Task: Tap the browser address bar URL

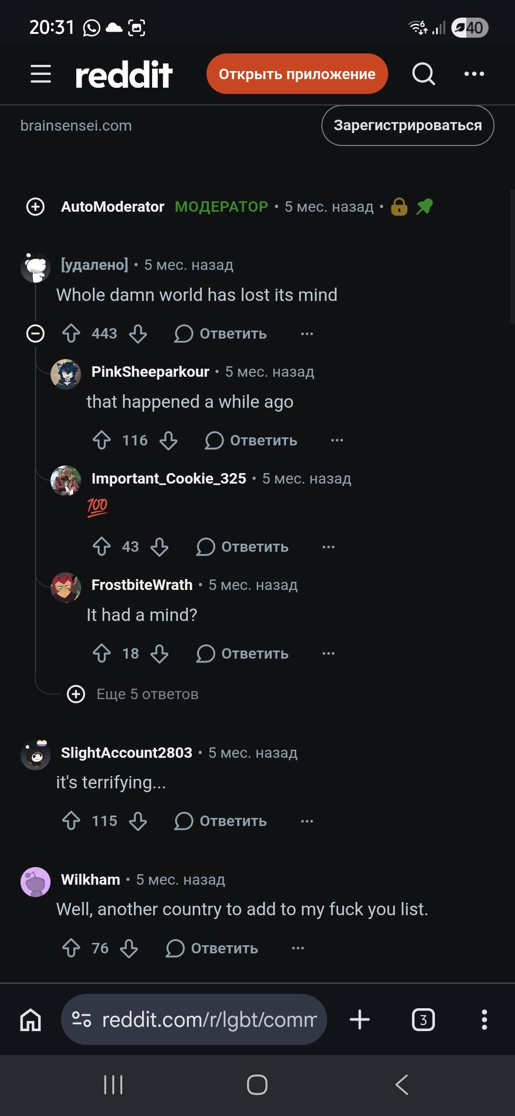Action: click(209, 1020)
